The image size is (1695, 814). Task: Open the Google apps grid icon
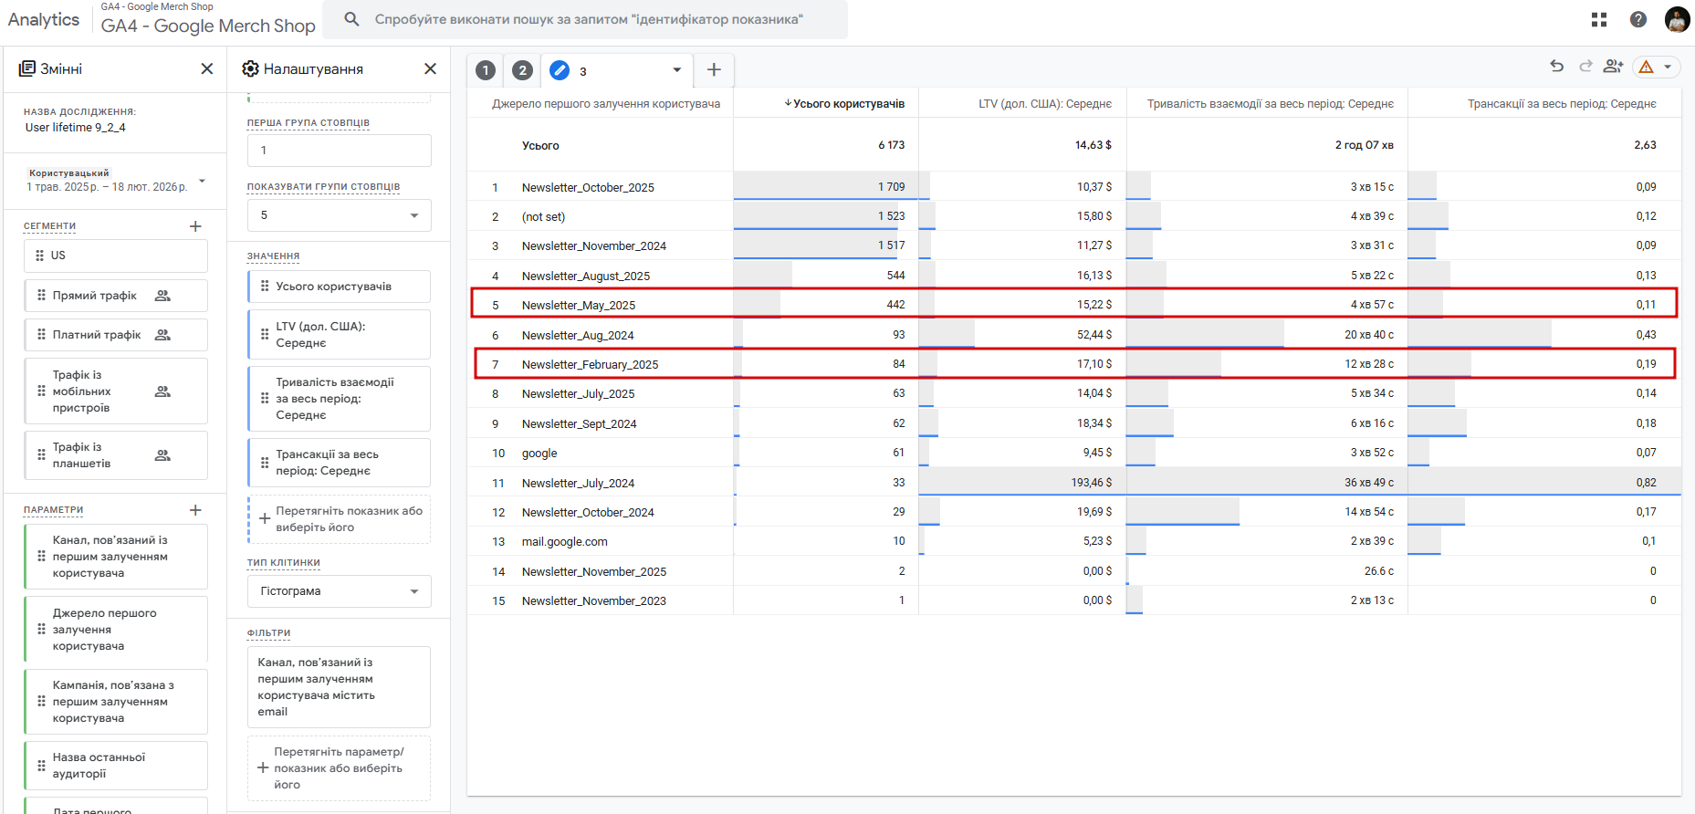[1599, 19]
